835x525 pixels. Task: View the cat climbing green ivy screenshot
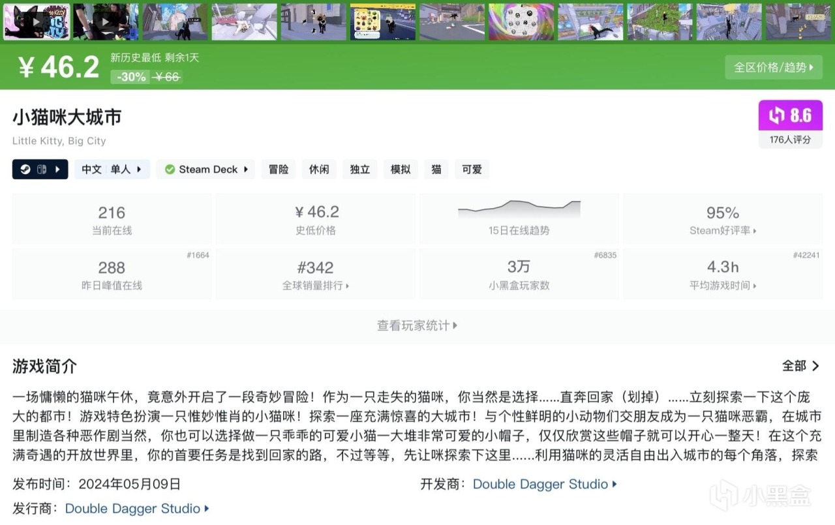660,22
